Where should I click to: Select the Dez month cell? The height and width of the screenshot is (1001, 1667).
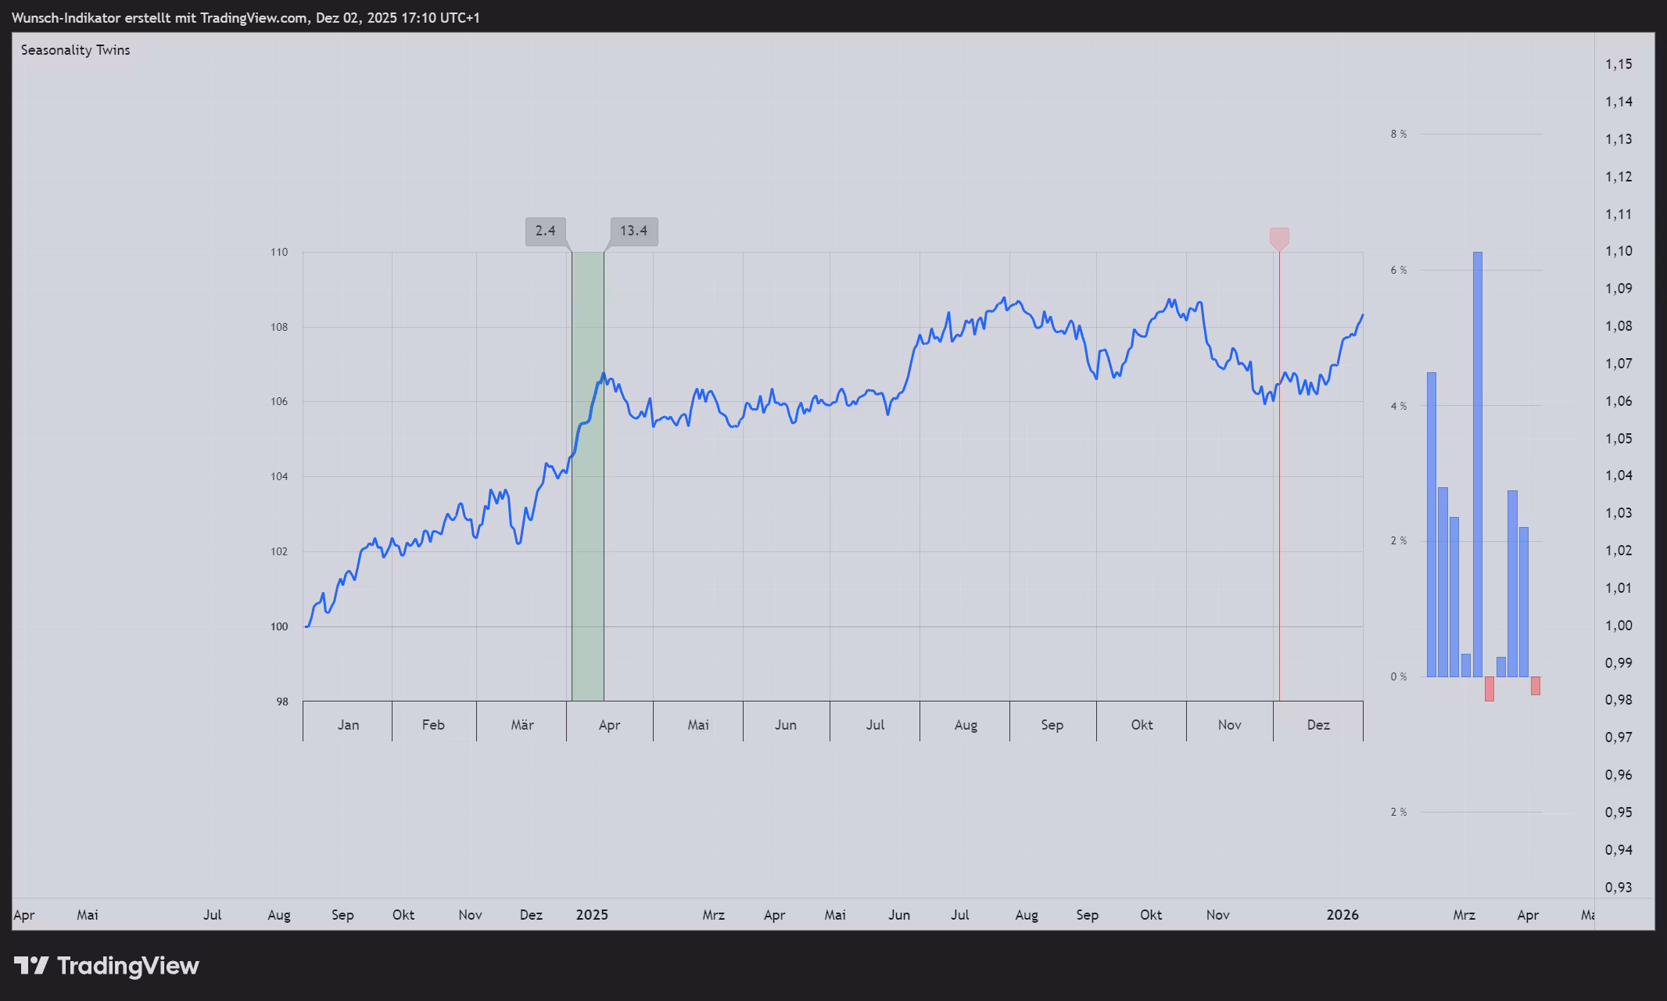pyautogui.click(x=1318, y=724)
